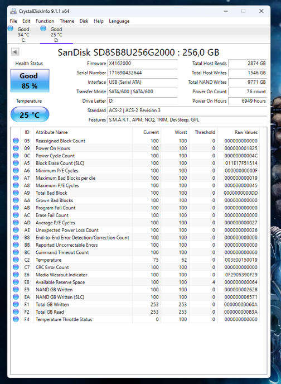Click the status orb for Reported Uncorrectable Errors
Image resolution: width=281 pixels, height=384 pixels.
coord(16,244)
